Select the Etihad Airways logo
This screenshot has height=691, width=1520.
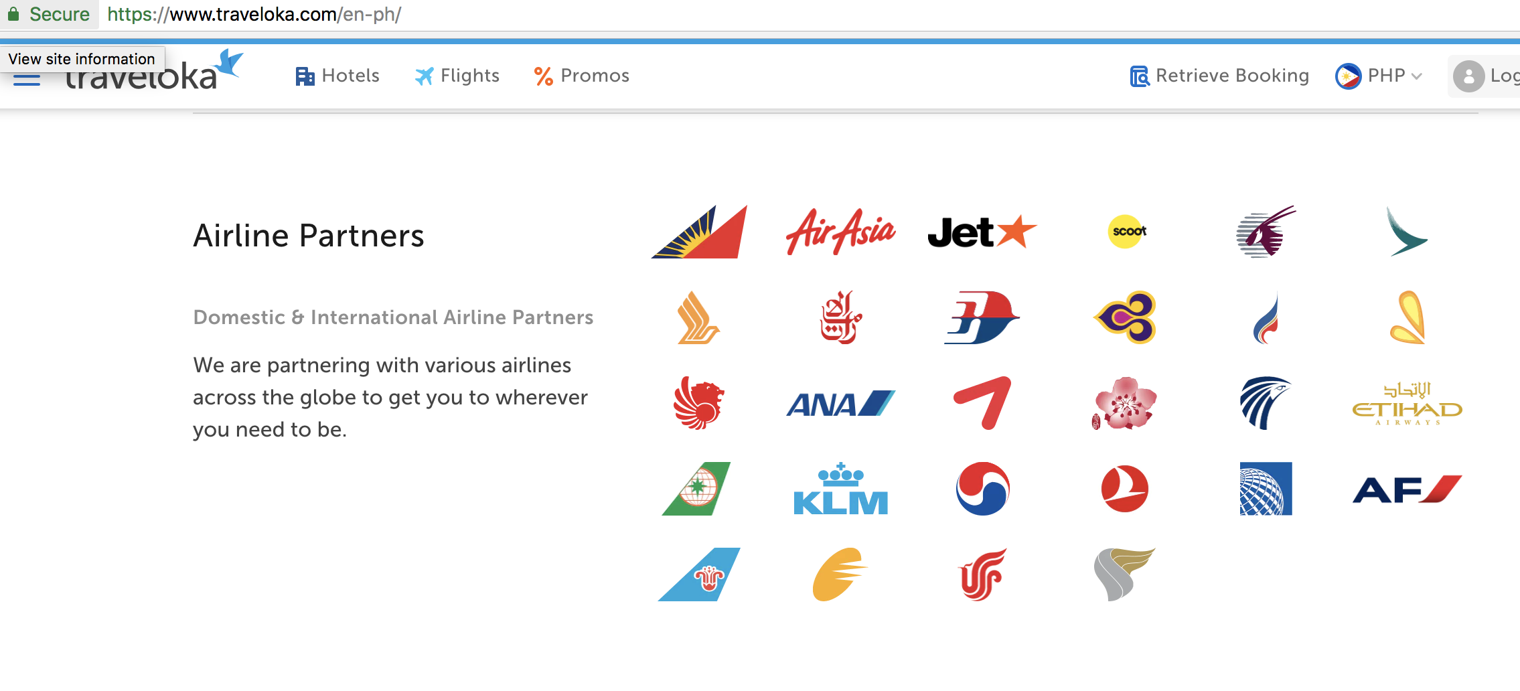[1407, 404]
